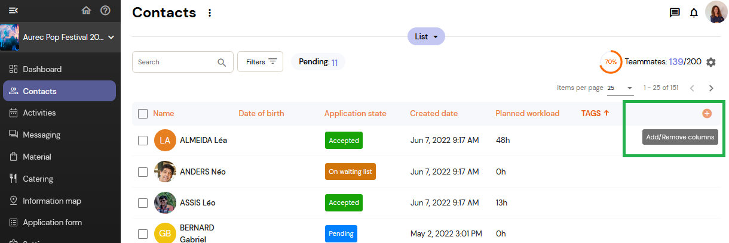Screen dimensions: 729x243
Task: Open the help question mark icon
Action: click(x=105, y=10)
